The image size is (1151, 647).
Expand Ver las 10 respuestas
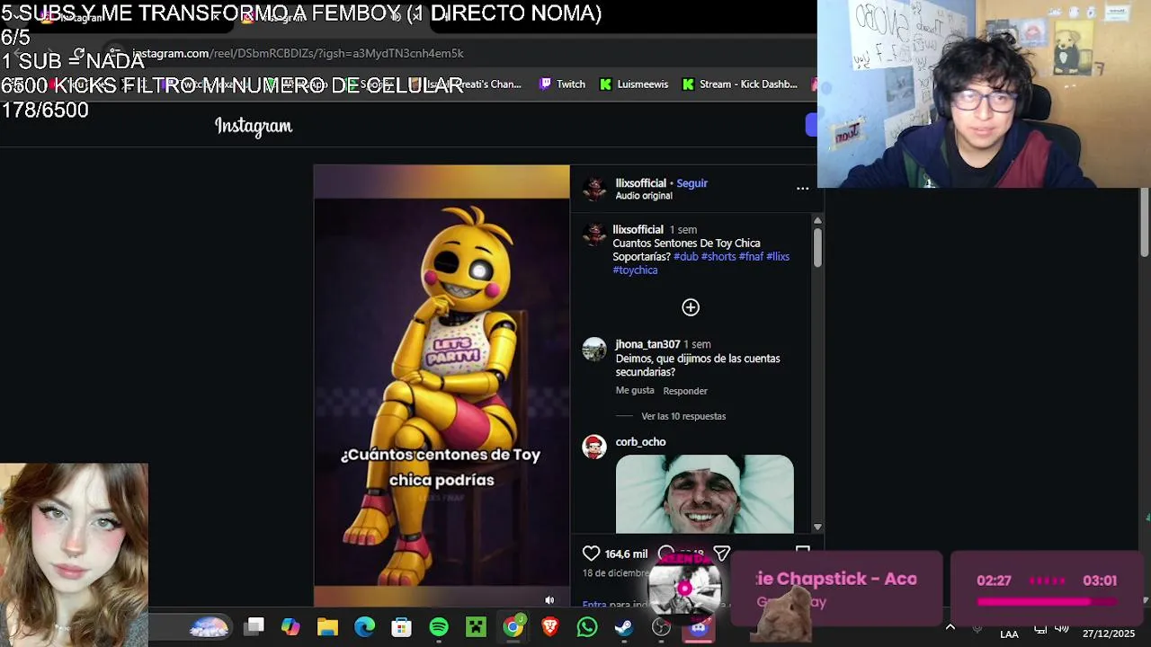tap(683, 416)
